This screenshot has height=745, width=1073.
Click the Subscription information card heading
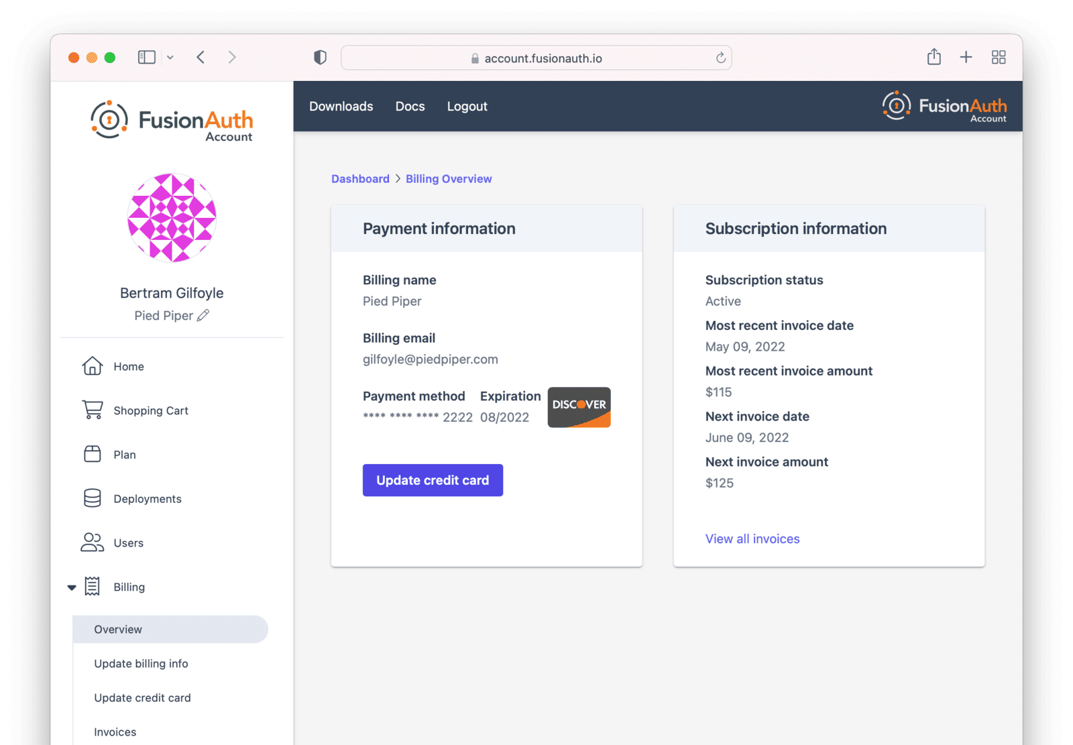click(796, 229)
